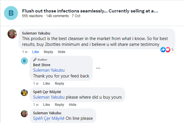Open the three-dot options menu on the Best Store reply
Viewport: 184px width, 123px height.
(x=98, y=68)
